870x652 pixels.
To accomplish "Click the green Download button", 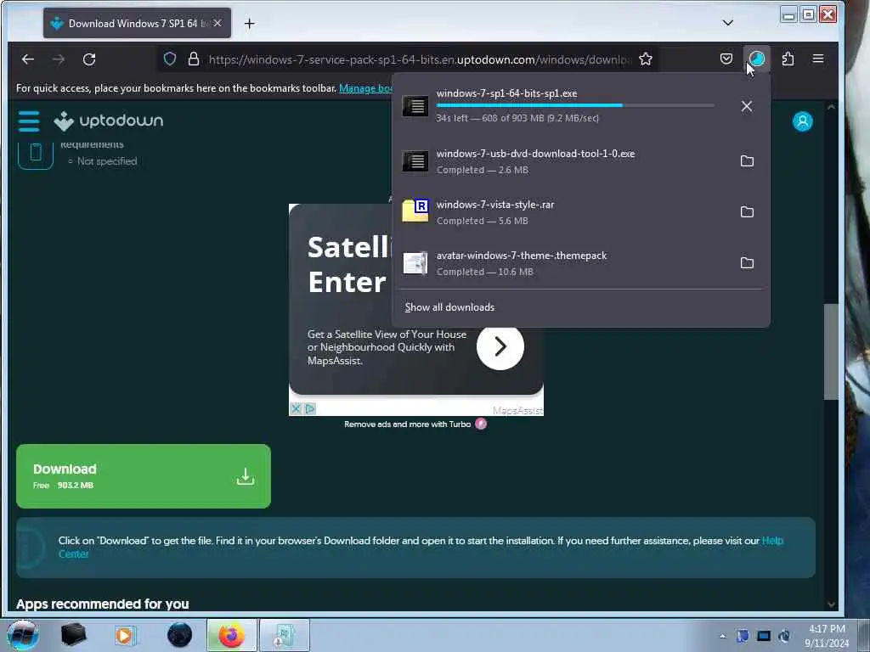I will pos(143,476).
